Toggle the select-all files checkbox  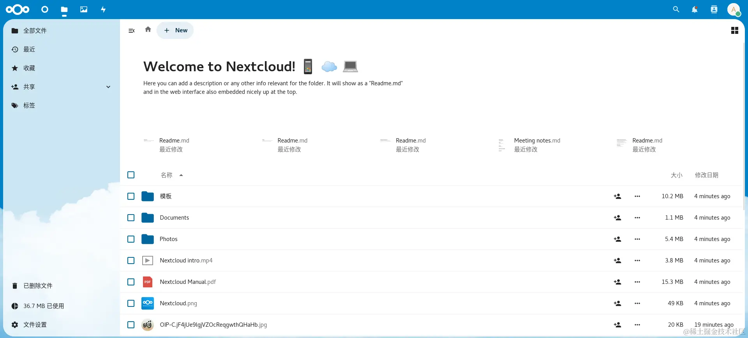pos(131,175)
